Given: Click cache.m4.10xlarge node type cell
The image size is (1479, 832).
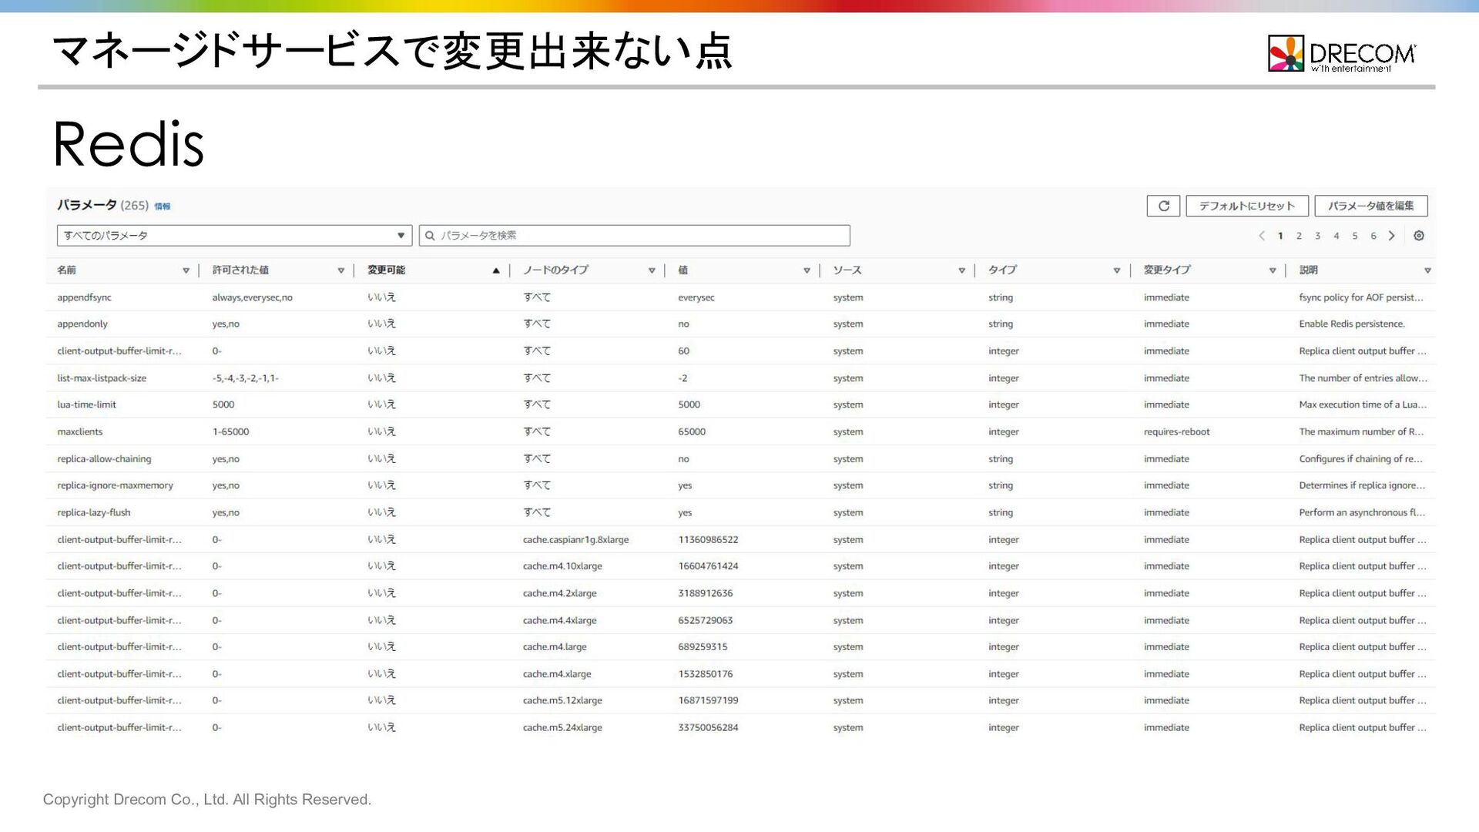Looking at the screenshot, I should click(x=562, y=566).
